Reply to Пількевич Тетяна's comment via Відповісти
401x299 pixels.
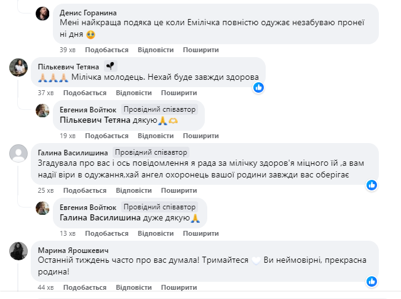(x=133, y=93)
